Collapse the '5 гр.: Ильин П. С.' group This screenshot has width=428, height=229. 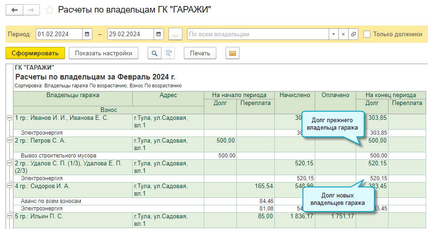point(9,216)
